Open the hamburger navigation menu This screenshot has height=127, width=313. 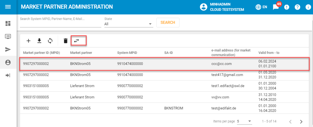coord(8,7)
